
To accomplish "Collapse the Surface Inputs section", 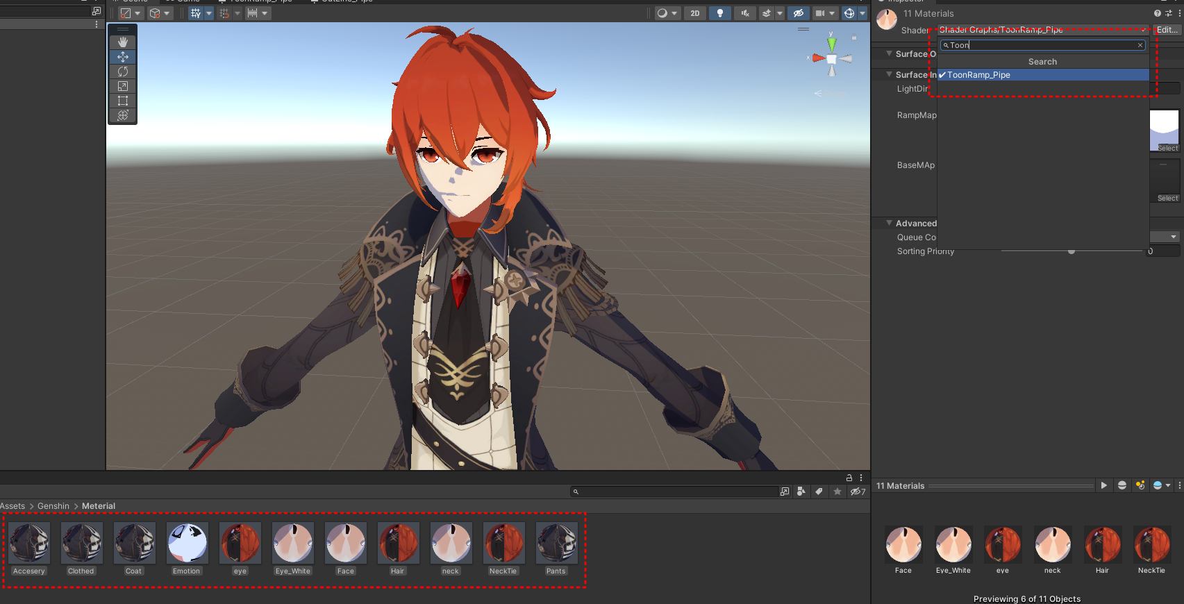I will point(889,74).
